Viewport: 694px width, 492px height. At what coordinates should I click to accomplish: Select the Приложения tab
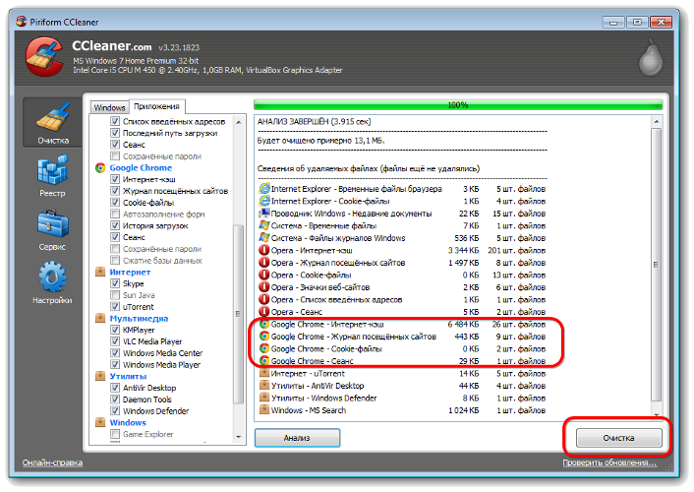pyautogui.click(x=156, y=106)
